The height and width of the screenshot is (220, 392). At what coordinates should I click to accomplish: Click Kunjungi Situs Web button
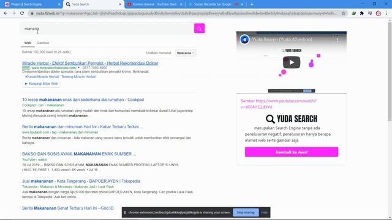(x=41, y=84)
